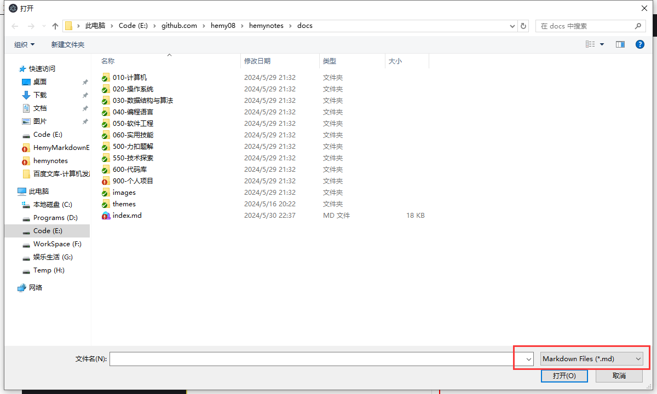Viewport: 657px width, 394px height.
Task: Click the 打开(O) button
Action: [564, 376]
